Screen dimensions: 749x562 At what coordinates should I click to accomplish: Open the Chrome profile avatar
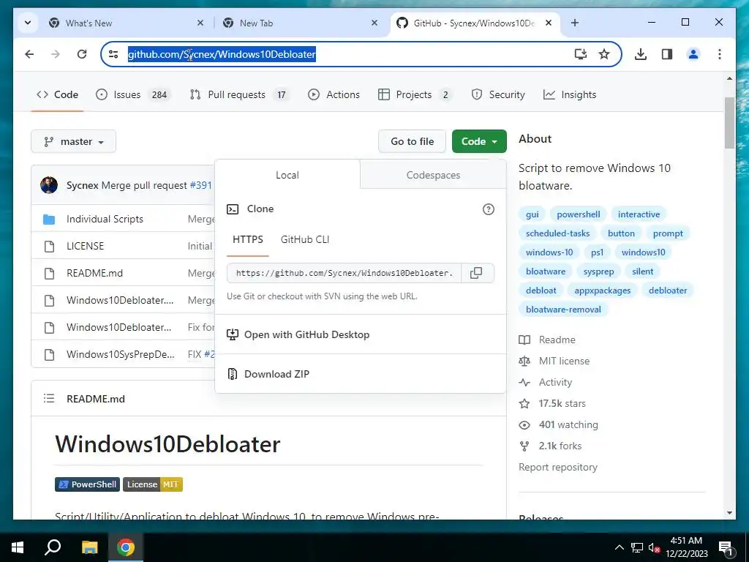[693, 54]
